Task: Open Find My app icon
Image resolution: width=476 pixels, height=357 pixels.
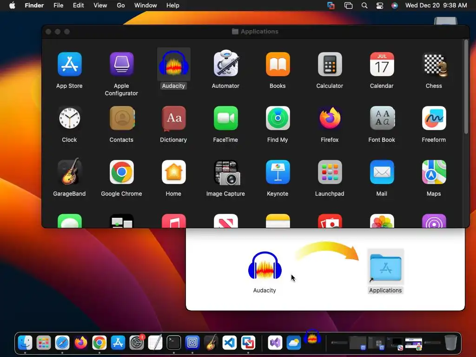Action: pos(278,119)
